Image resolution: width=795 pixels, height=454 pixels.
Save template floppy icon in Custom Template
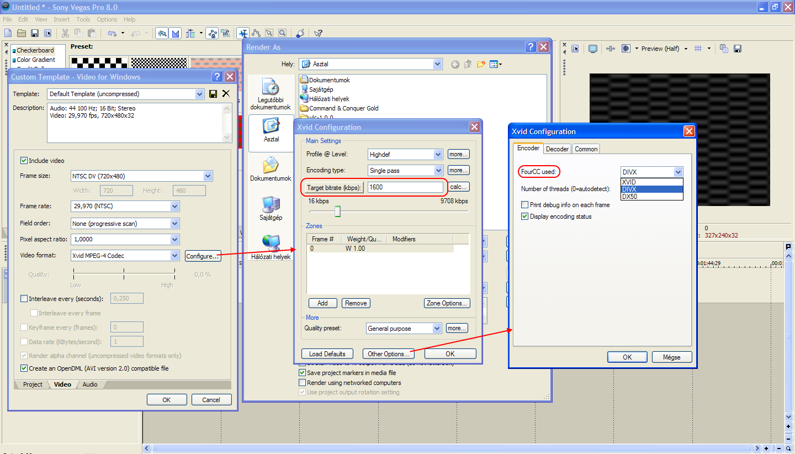[x=213, y=94]
